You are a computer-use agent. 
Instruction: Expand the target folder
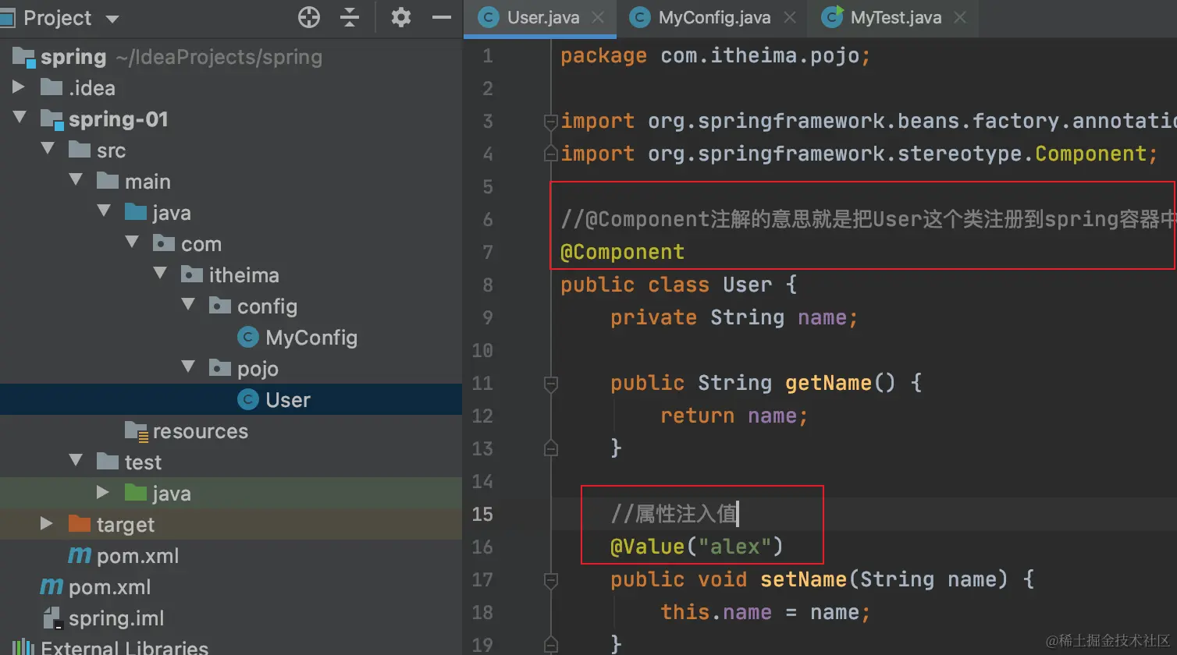click(47, 524)
